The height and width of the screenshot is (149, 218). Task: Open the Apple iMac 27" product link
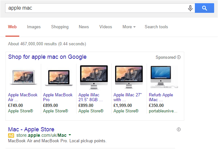click(x=128, y=97)
